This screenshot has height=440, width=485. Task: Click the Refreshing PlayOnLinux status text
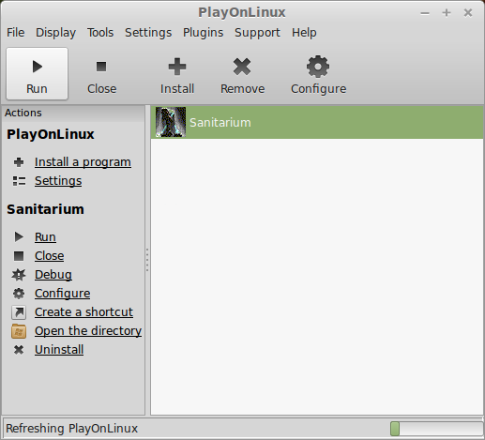click(72, 429)
